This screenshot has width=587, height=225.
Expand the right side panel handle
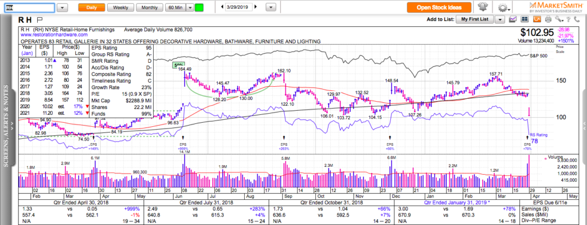pyautogui.click(x=585, y=127)
